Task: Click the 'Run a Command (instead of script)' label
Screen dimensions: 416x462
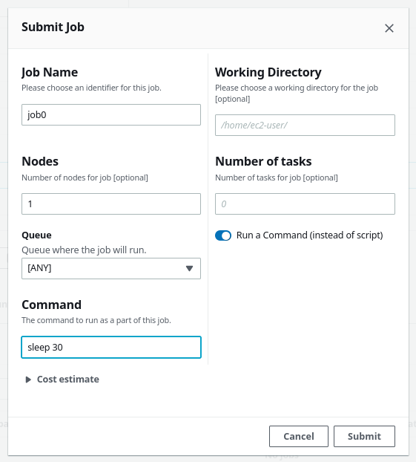Action: (309, 235)
